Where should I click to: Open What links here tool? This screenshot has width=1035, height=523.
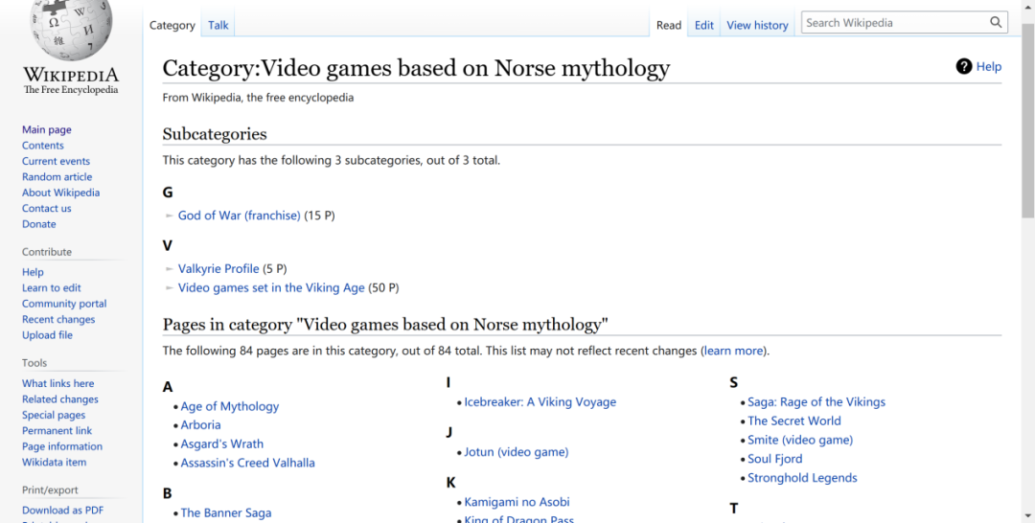58,384
